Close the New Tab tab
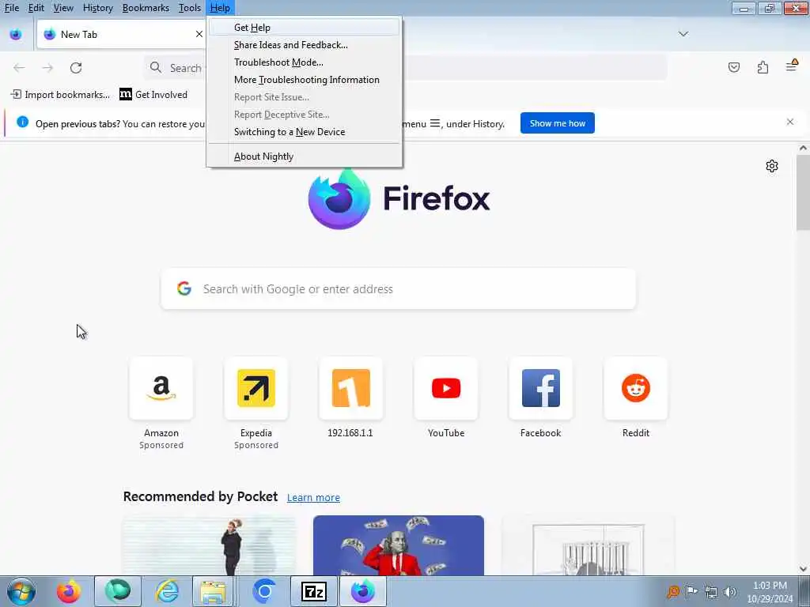 pos(199,34)
